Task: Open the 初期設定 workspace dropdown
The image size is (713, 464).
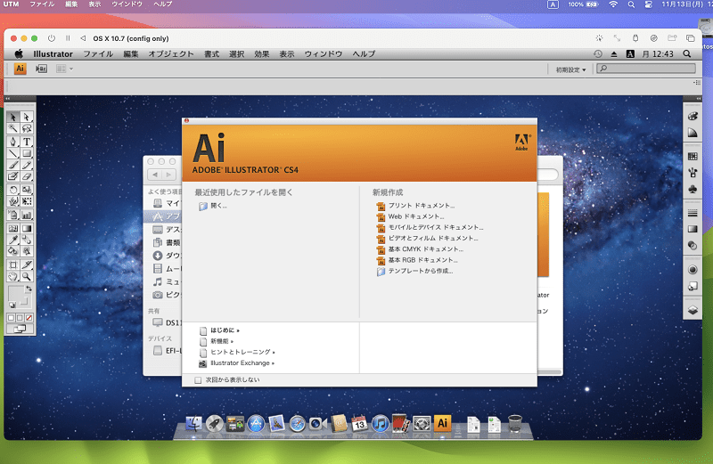Action: [x=570, y=69]
